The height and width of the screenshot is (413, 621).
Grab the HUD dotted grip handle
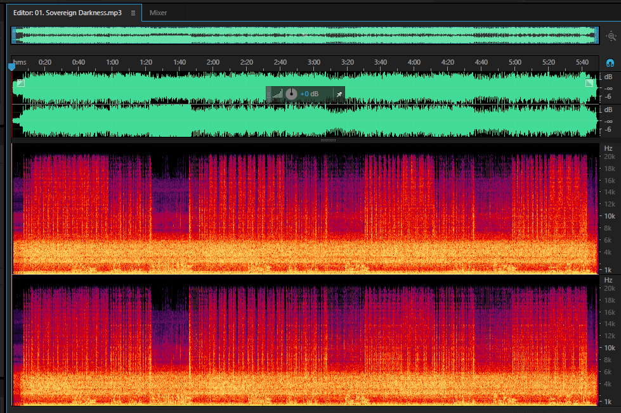[269, 94]
